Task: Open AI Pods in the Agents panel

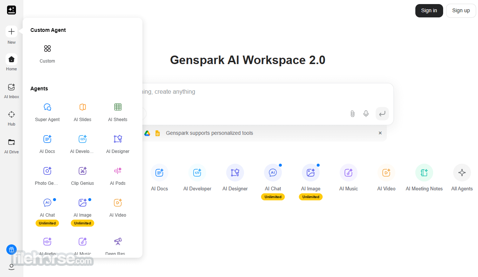Action: pos(118,171)
